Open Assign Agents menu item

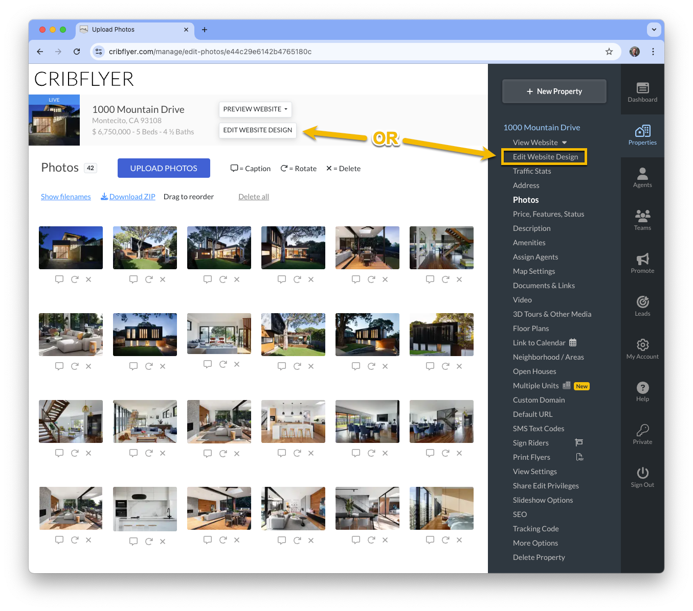535,257
